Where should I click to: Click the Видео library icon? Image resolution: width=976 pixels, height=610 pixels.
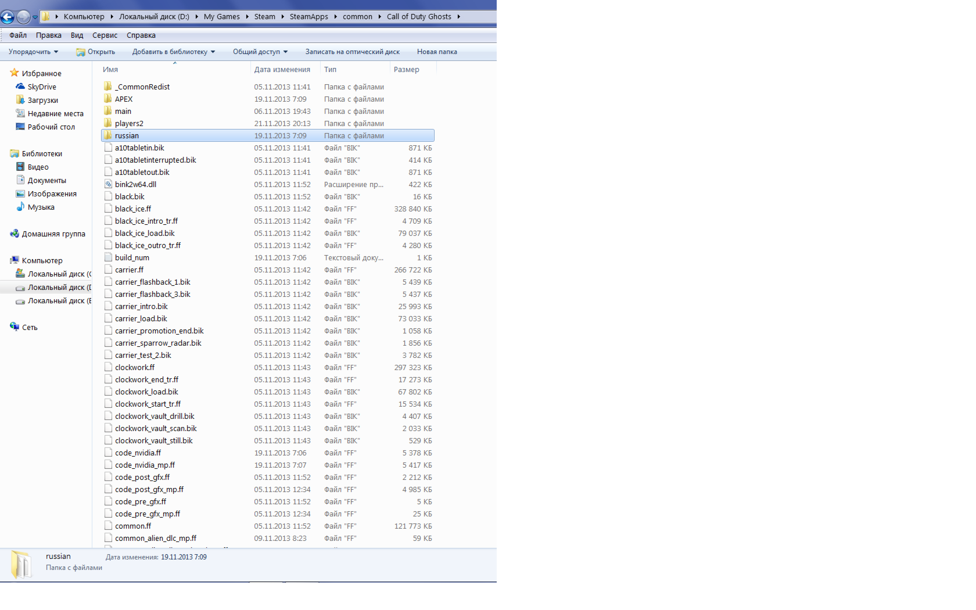point(20,166)
